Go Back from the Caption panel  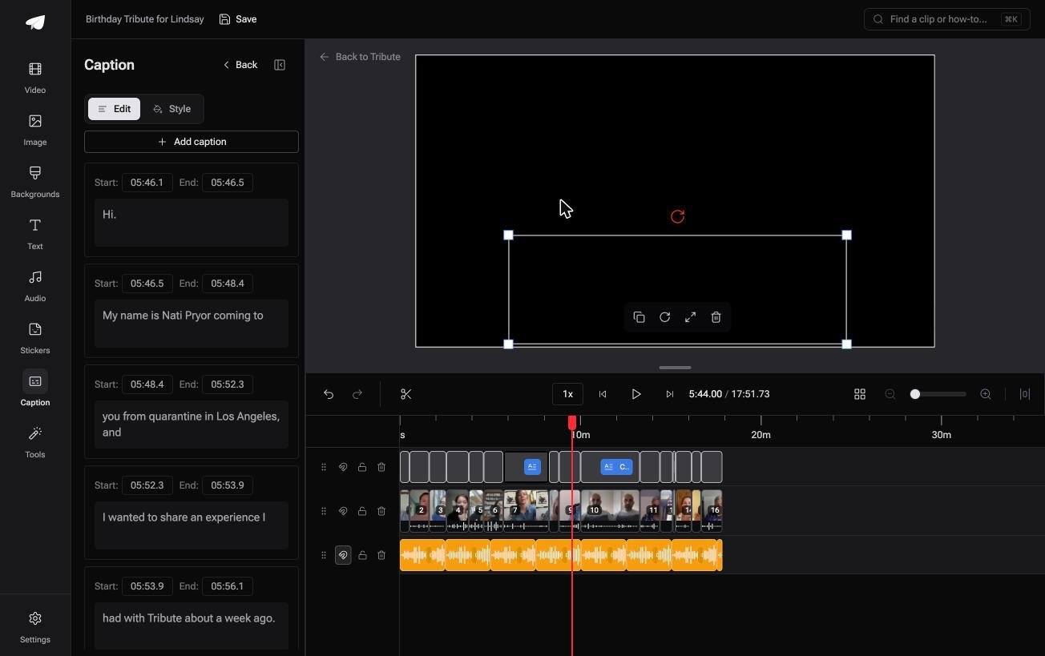click(240, 65)
